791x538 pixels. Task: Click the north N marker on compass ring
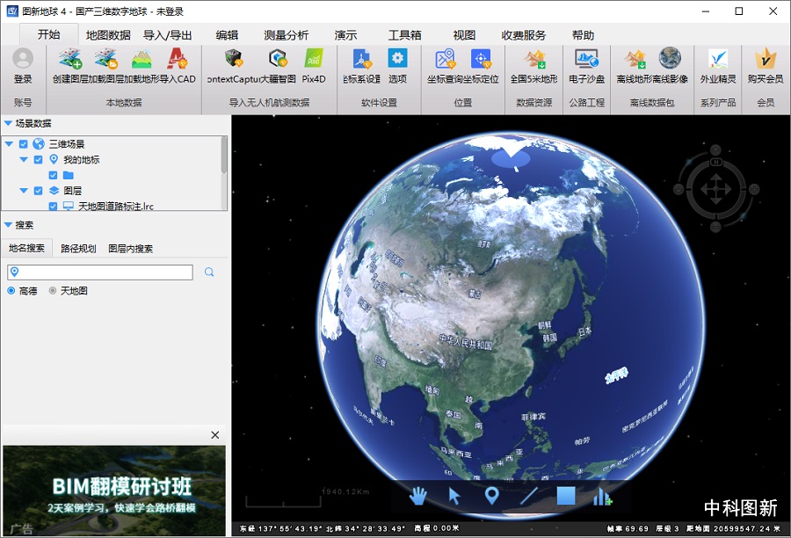715,162
